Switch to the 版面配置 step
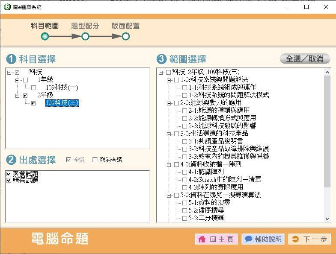 click(125, 26)
